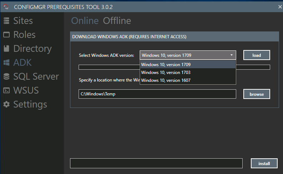Image resolution: width=283 pixels, height=174 pixels.
Task: Click the Sites server stack icon
Action: point(6,21)
